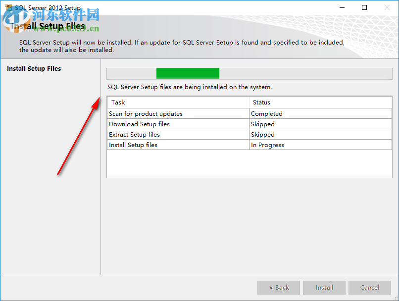Maximize the SQL Server 2012 Setup window

click(x=364, y=7)
